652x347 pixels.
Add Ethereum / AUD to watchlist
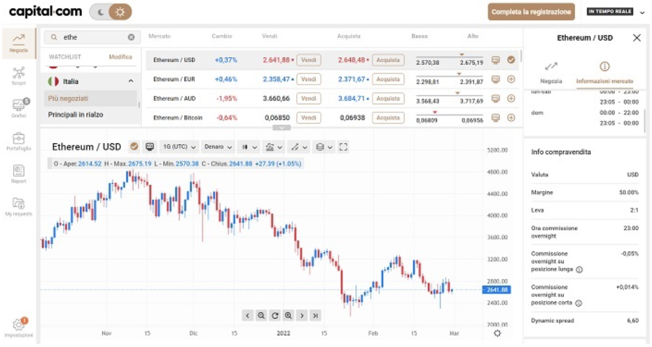tap(511, 99)
